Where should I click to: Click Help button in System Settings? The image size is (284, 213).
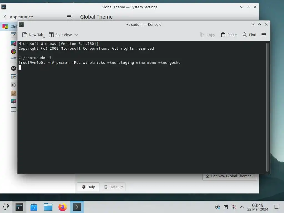point(88,187)
